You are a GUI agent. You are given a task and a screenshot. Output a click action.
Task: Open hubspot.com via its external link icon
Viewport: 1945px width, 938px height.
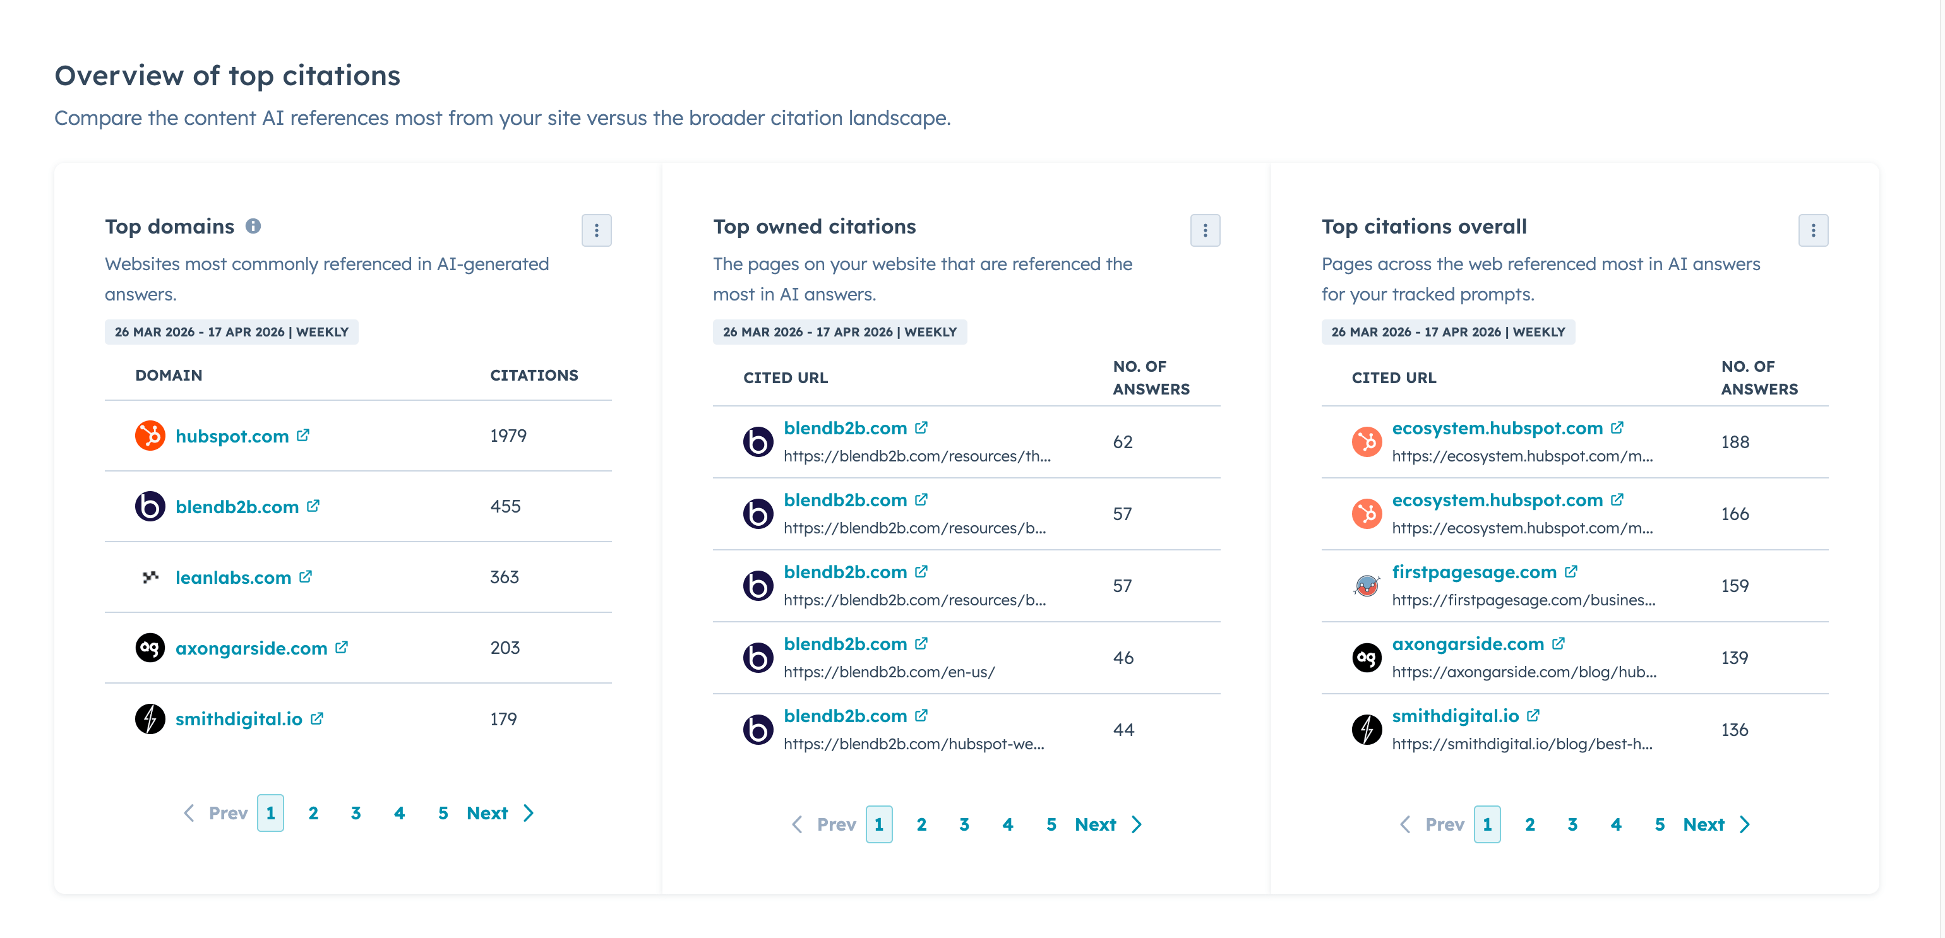[304, 435]
